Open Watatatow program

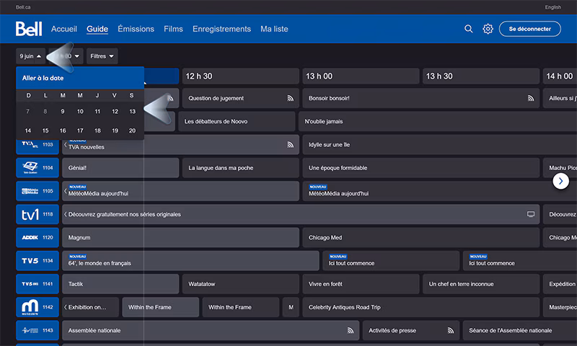click(x=241, y=284)
